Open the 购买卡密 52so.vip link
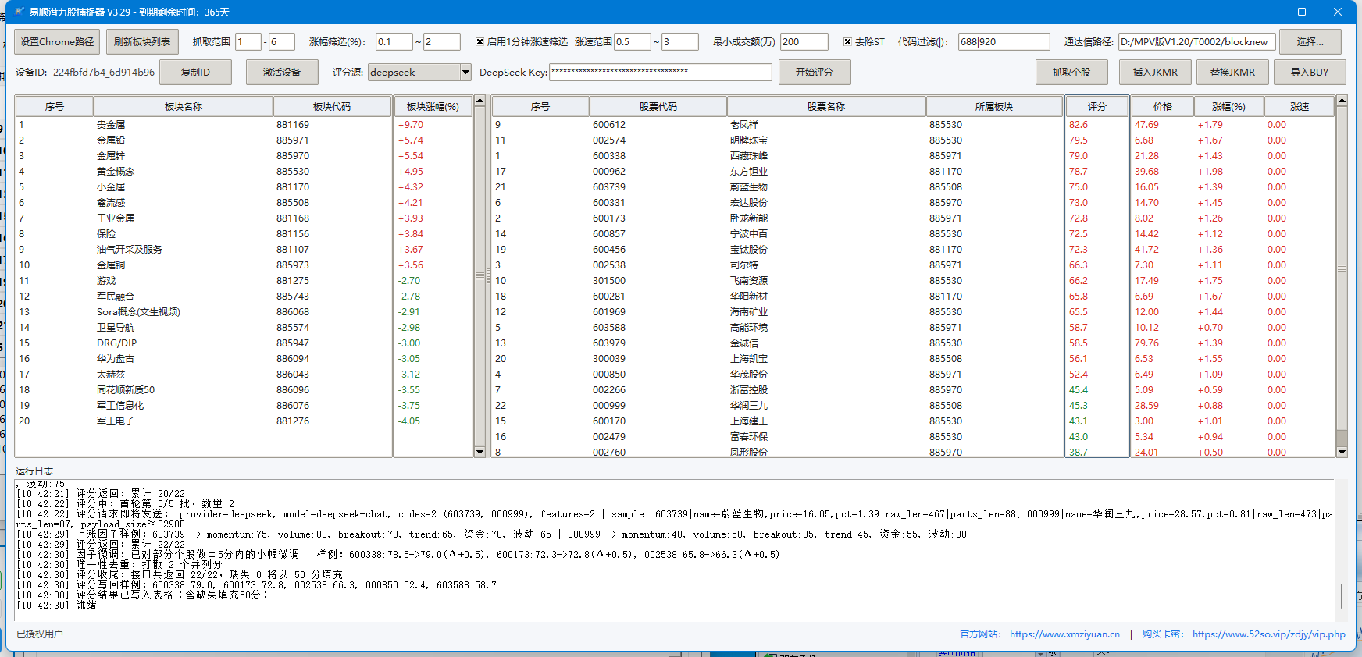1362x657 pixels. pos(1268,634)
